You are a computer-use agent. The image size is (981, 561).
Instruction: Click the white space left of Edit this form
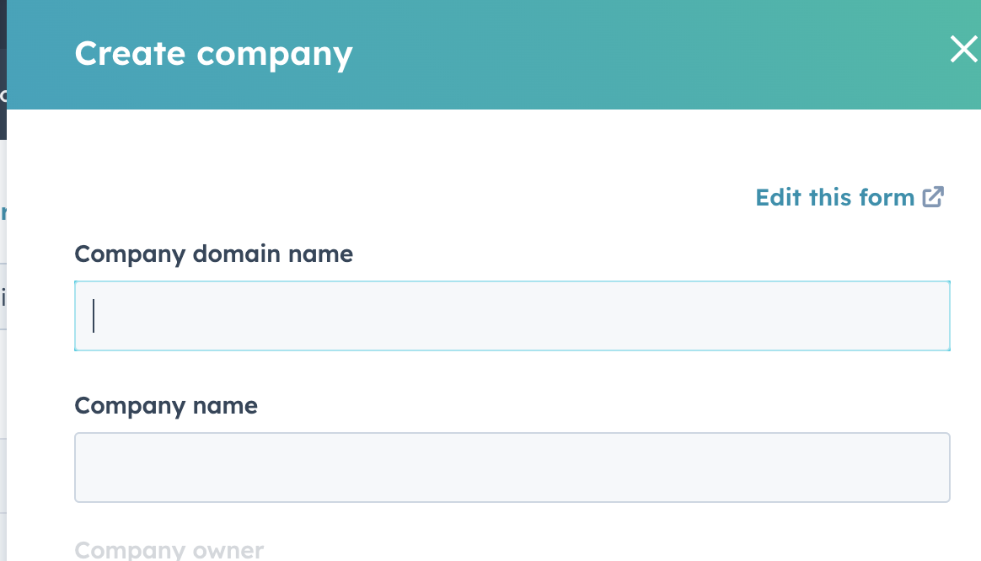421,197
